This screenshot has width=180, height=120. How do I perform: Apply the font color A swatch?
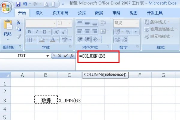(x=53, y=40)
